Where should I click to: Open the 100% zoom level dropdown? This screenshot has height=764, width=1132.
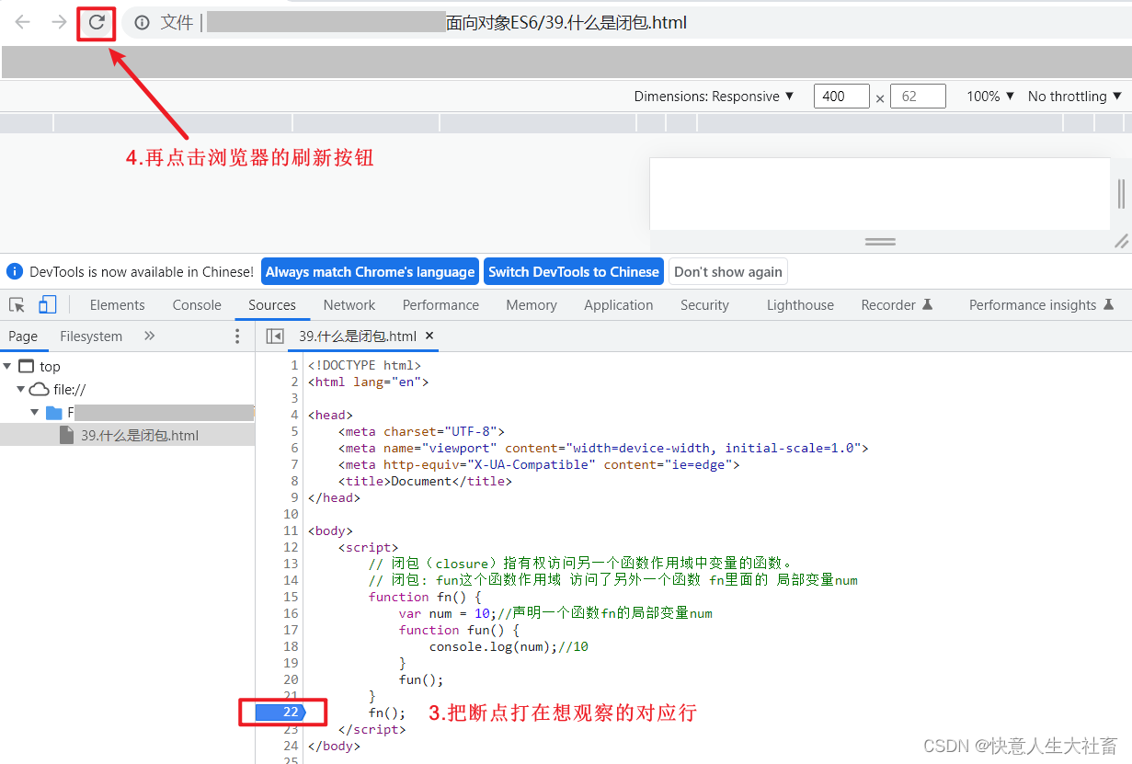pyautogui.click(x=990, y=96)
